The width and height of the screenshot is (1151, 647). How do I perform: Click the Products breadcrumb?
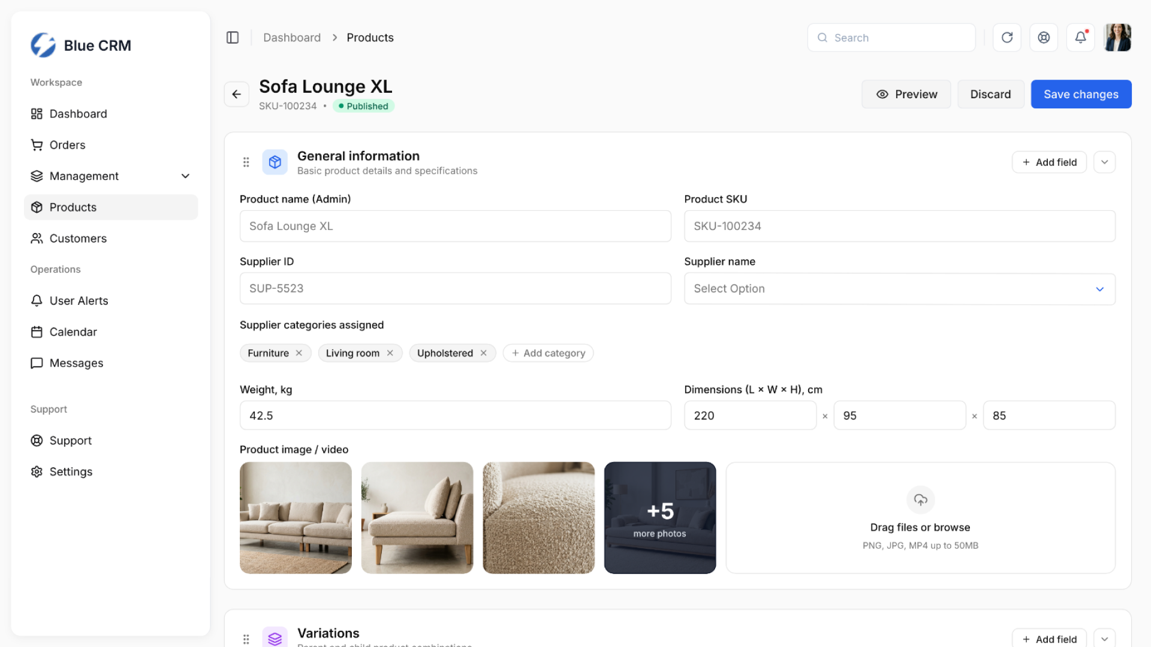tap(370, 38)
